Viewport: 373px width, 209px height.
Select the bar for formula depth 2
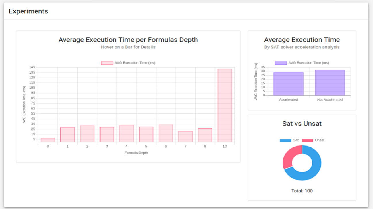pyautogui.click(x=87, y=134)
